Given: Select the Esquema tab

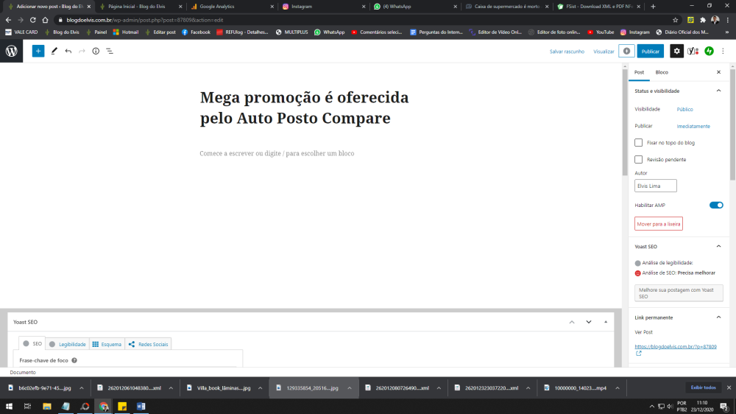Looking at the screenshot, I should (x=107, y=345).
